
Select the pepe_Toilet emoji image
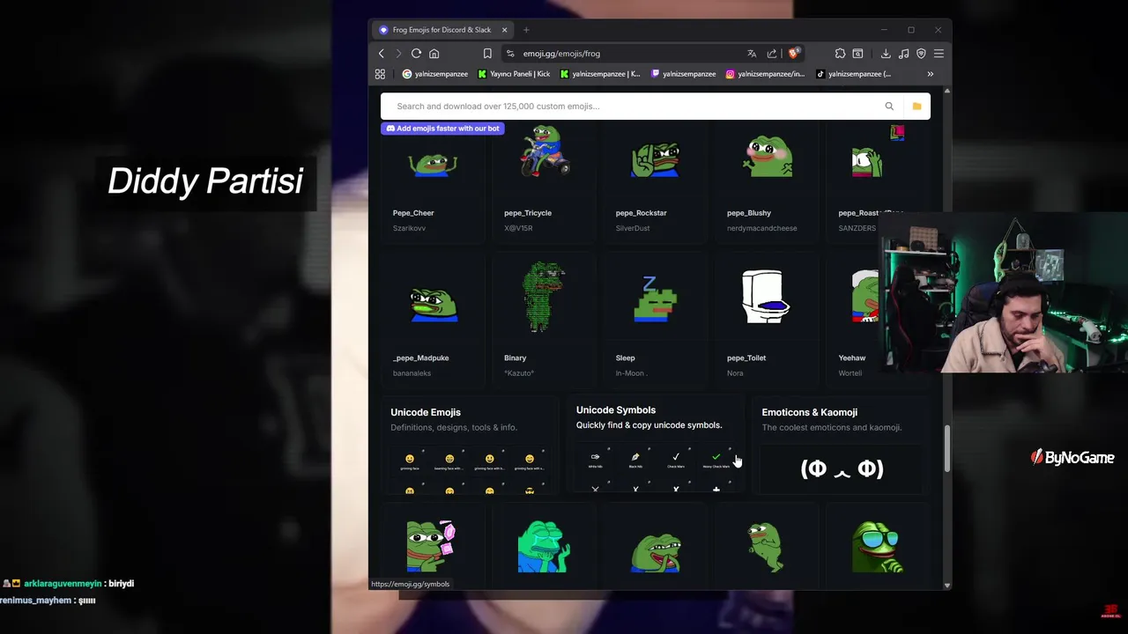click(765, 296)
